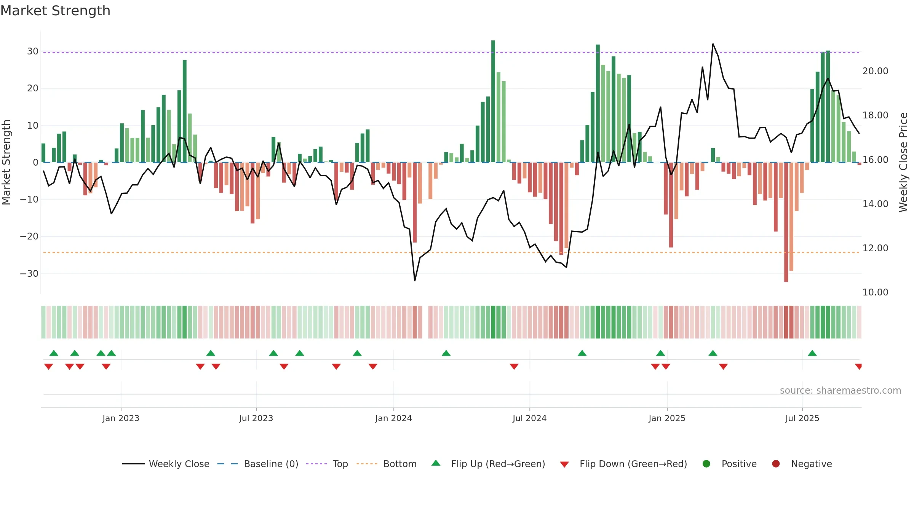Click the first flip-up marker on the far left
914x514 pixels.
coord(54,353)
